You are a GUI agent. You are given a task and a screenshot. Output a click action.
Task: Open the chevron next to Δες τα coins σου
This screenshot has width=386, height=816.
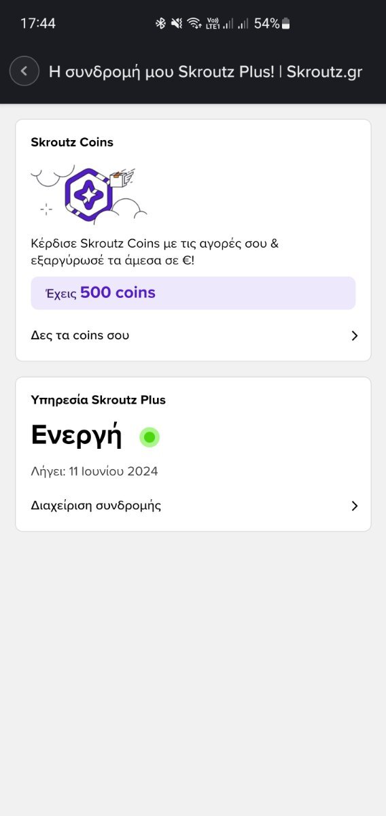(354, 336)
